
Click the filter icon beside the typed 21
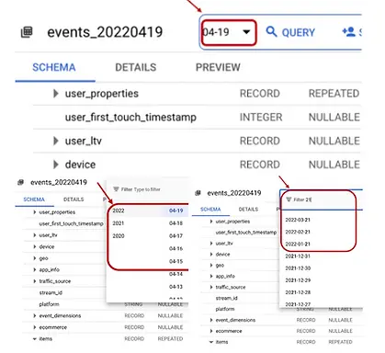click(x=289, y=199)
